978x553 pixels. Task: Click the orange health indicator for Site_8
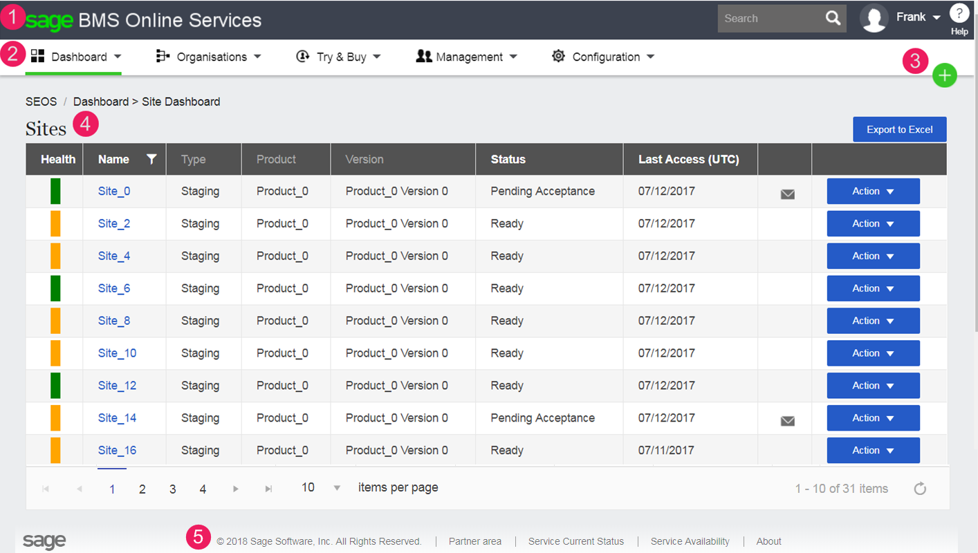pos(55,321)
